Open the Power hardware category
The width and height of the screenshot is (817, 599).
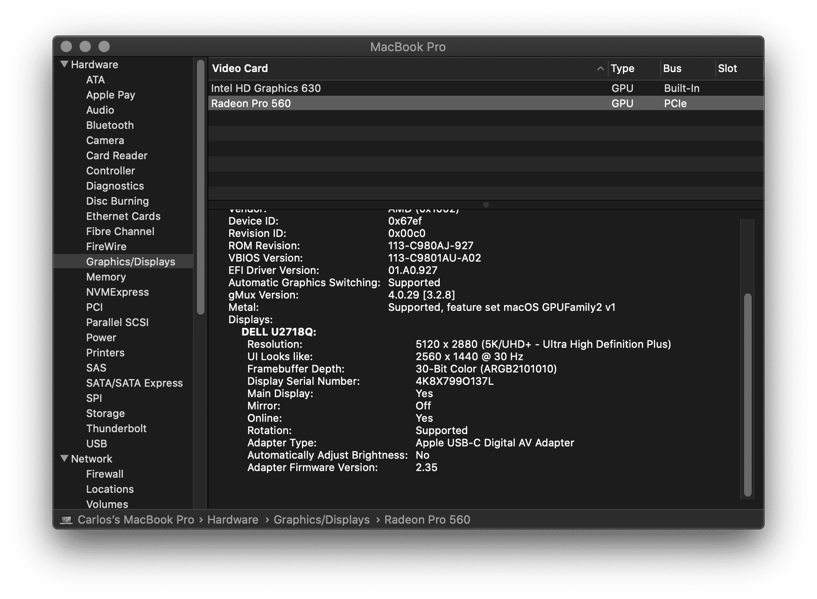pyautogui.click(x=101, y=337)
